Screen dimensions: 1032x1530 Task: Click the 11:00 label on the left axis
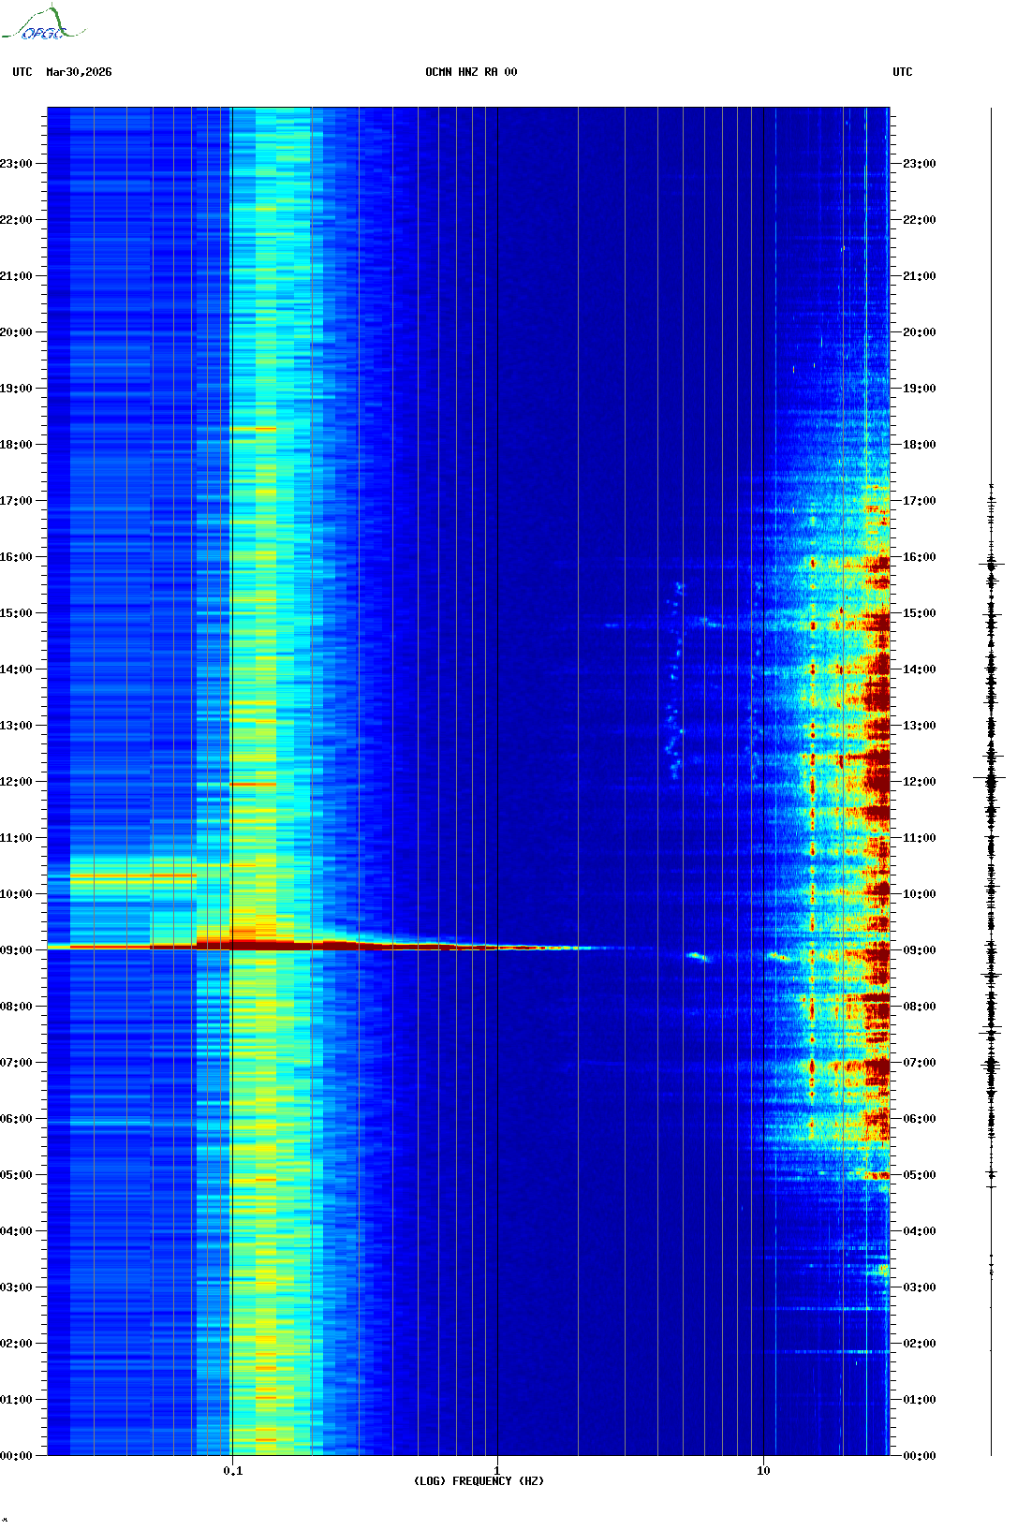pos(16,838)
